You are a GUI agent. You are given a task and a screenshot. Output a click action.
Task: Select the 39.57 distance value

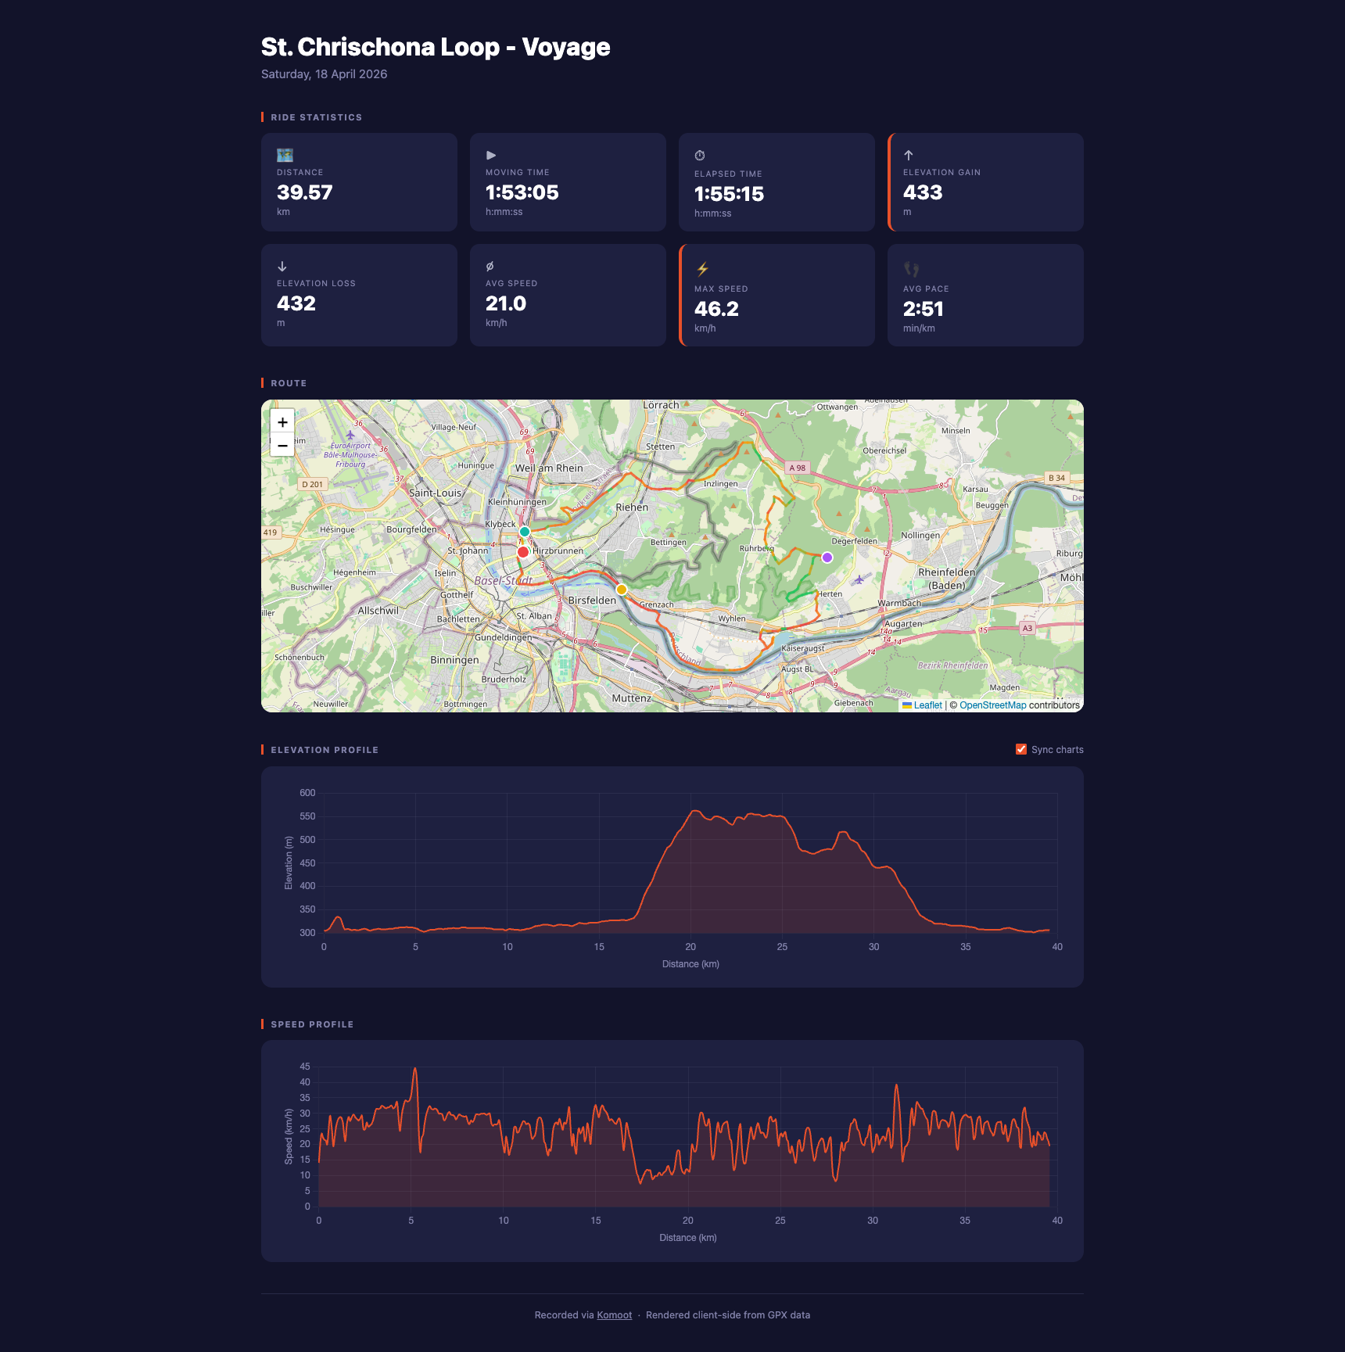[305, 192]
